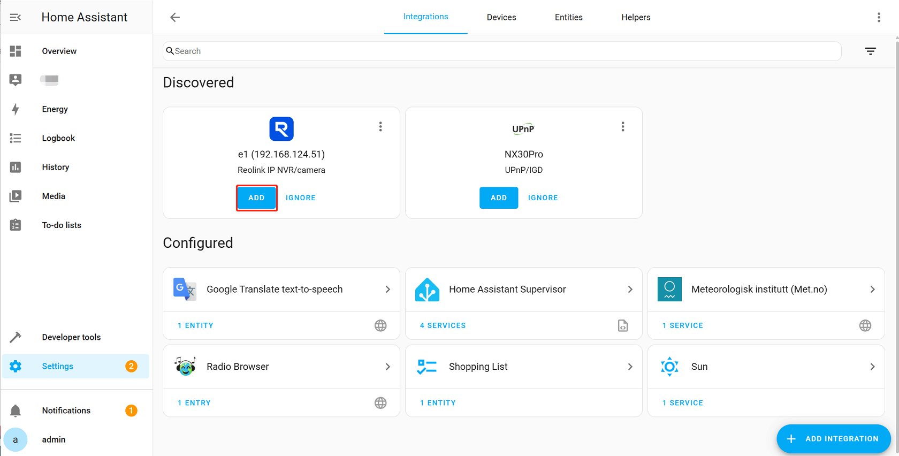The height and width of the screenshot is (456, 899).
Task: Click the Radio Browser icon
Action: coord(185,367)
